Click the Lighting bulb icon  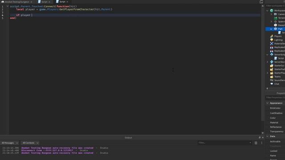[x=272, y=40]
